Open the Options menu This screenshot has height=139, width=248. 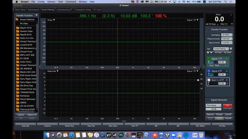pos(51,2)
